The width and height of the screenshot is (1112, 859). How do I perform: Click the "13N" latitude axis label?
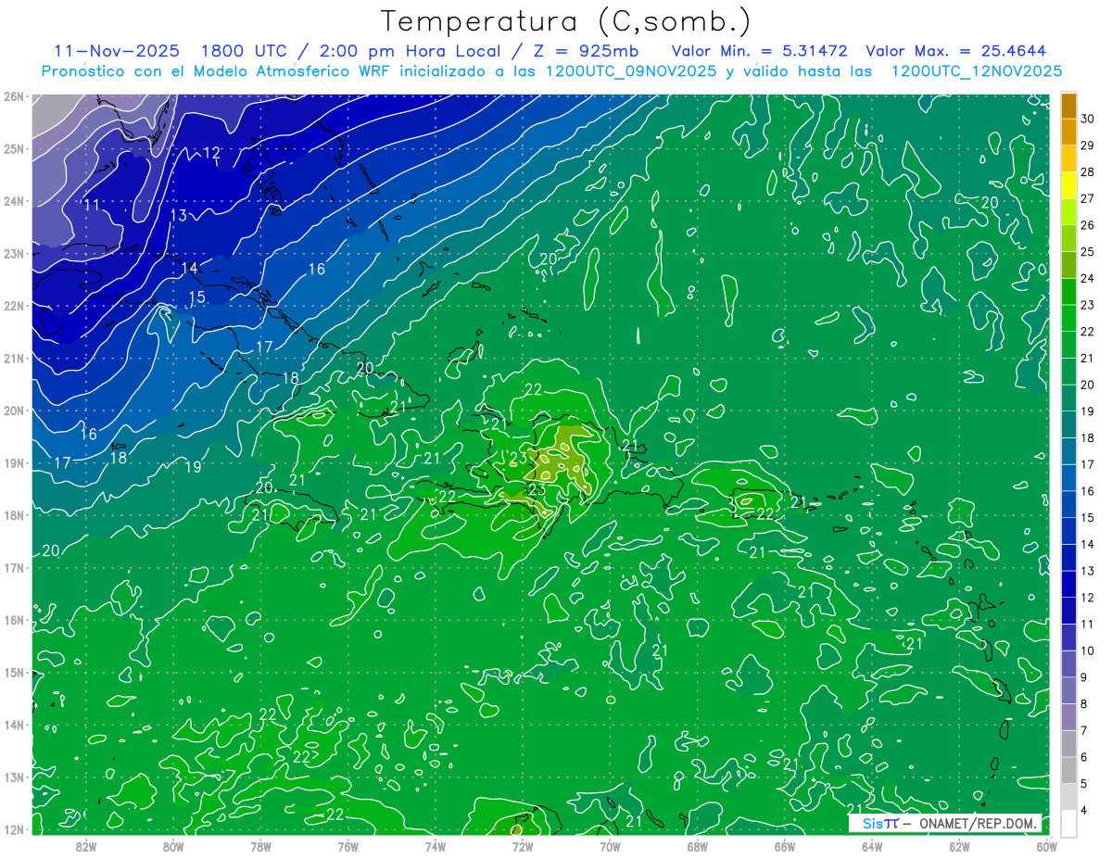(x=14, y=777)
